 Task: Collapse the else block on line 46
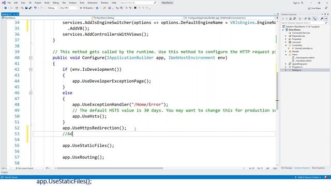point(31,93)
